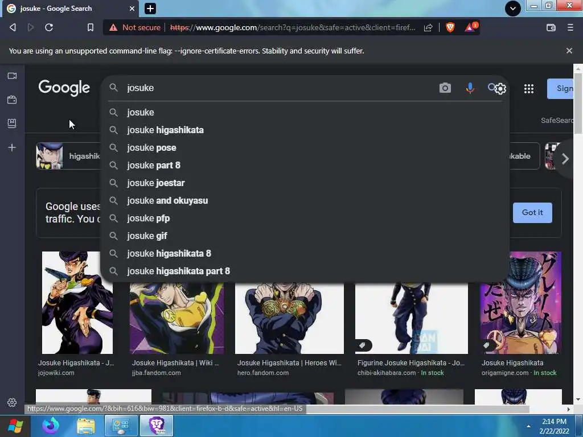Image resolution: width=583 pixels, height=437 pixels.
Task: Select the josuke - Google Search tab
Action: point(71,9)
